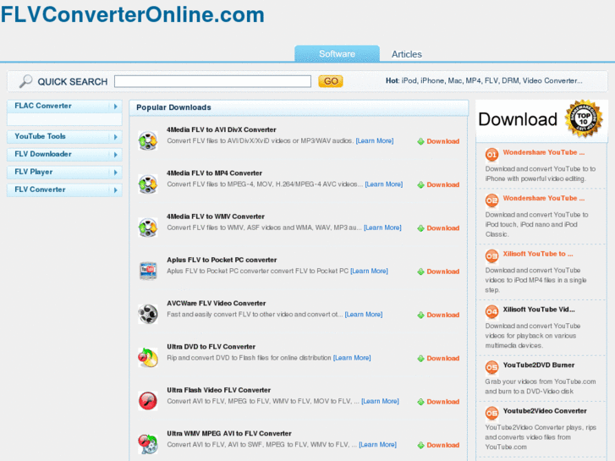Screen dimensions: 615x461
Task: Open the YouTube2DVD Burner link
Action: pos(539,365)
